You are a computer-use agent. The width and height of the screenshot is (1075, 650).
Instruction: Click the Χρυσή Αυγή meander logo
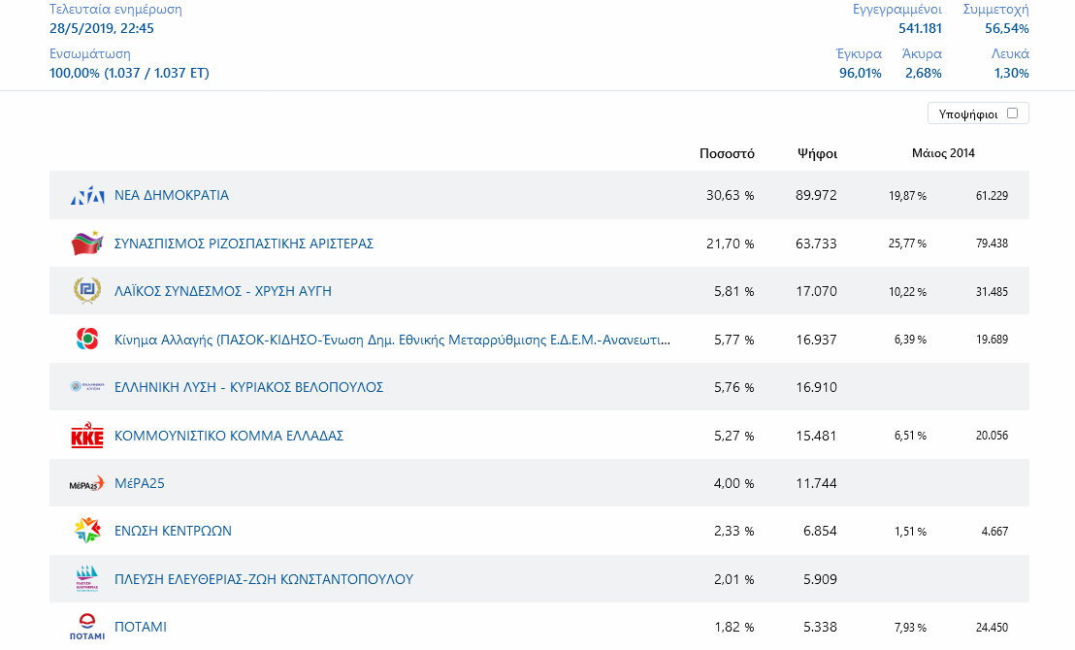pos(87,291)
